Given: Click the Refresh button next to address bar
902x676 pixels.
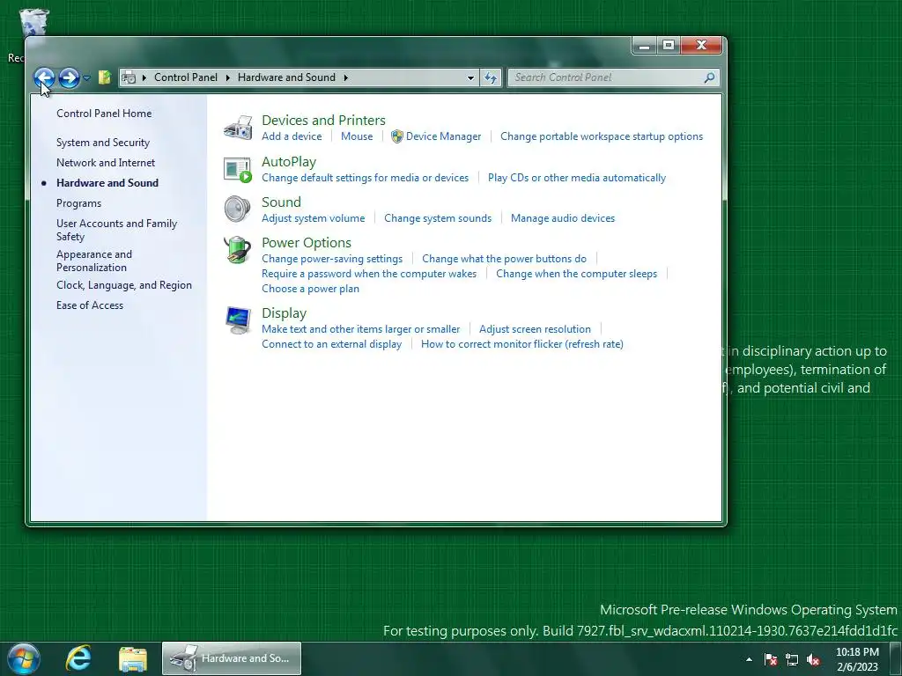Looking at the screenshot, I should pyautogui.click(x=491, y=77).
